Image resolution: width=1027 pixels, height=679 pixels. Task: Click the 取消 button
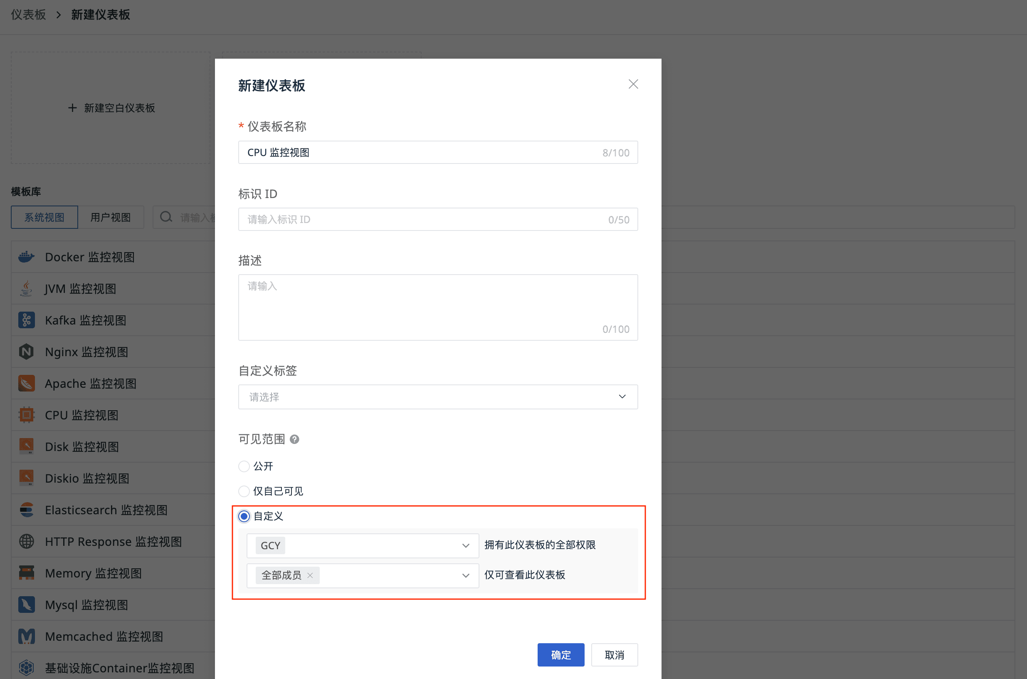click(614, 654)
